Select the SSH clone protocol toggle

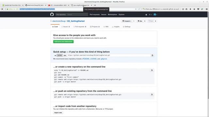click(65, 56)
